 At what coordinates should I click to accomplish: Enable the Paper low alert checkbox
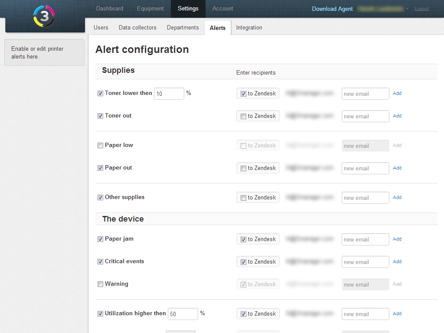(x=101, y=146)
